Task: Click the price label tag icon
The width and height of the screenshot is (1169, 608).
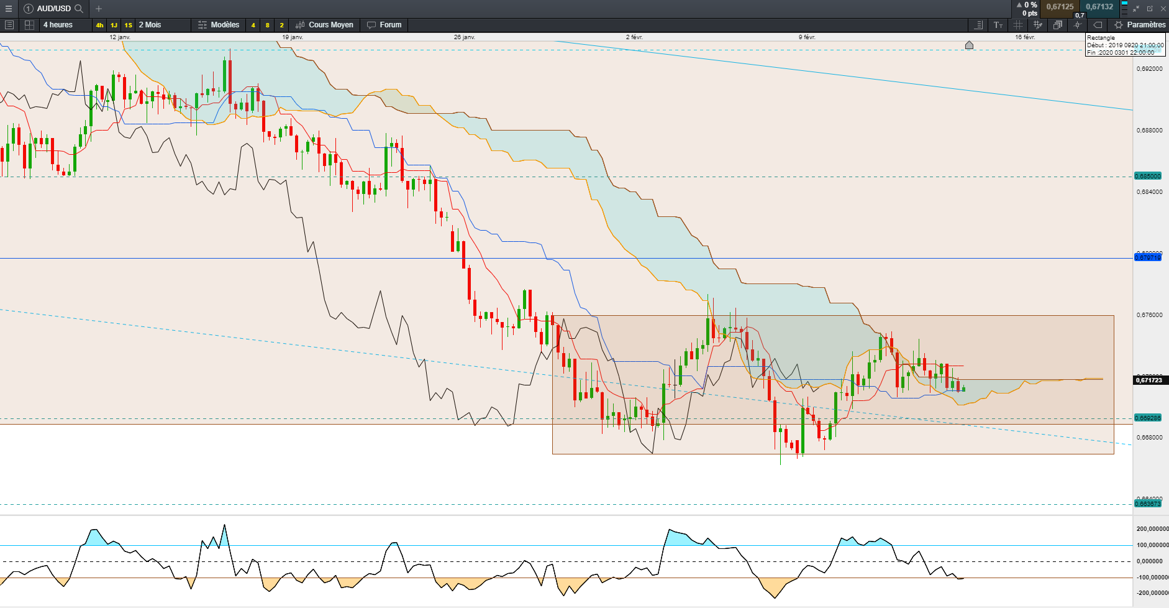Action: click(x=1098, y=25)
